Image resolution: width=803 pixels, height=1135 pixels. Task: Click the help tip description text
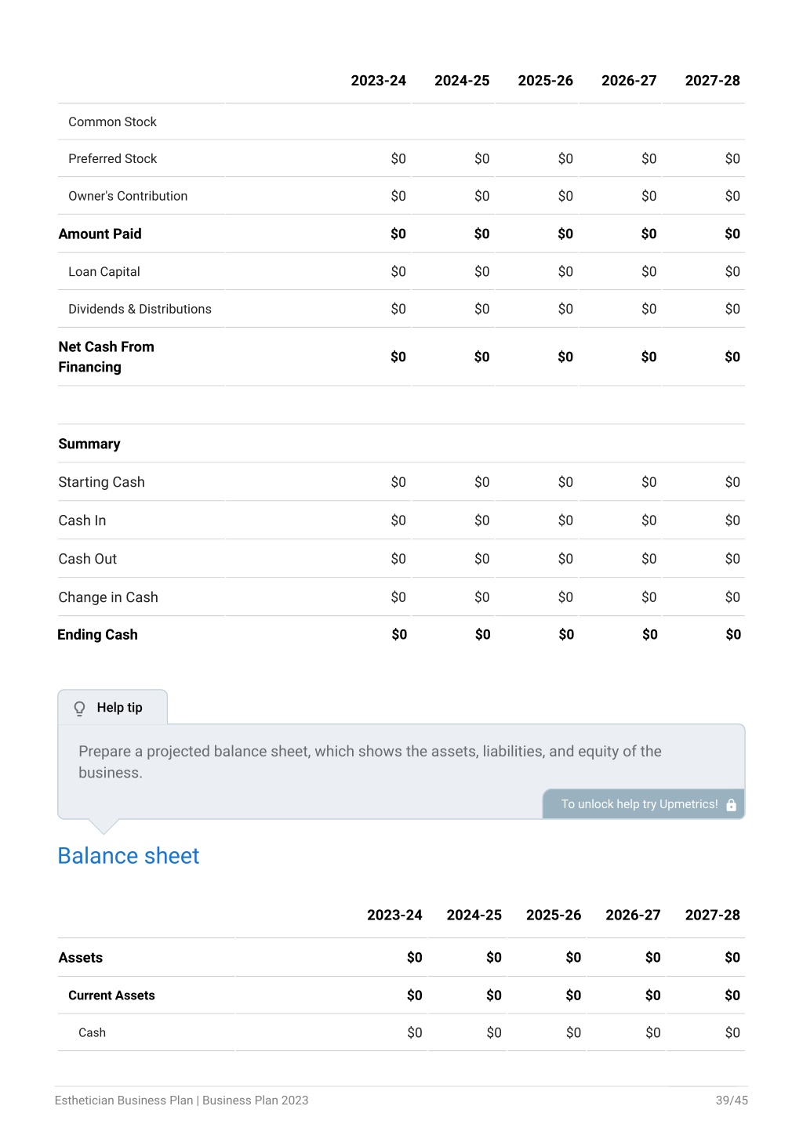[370, 762]
